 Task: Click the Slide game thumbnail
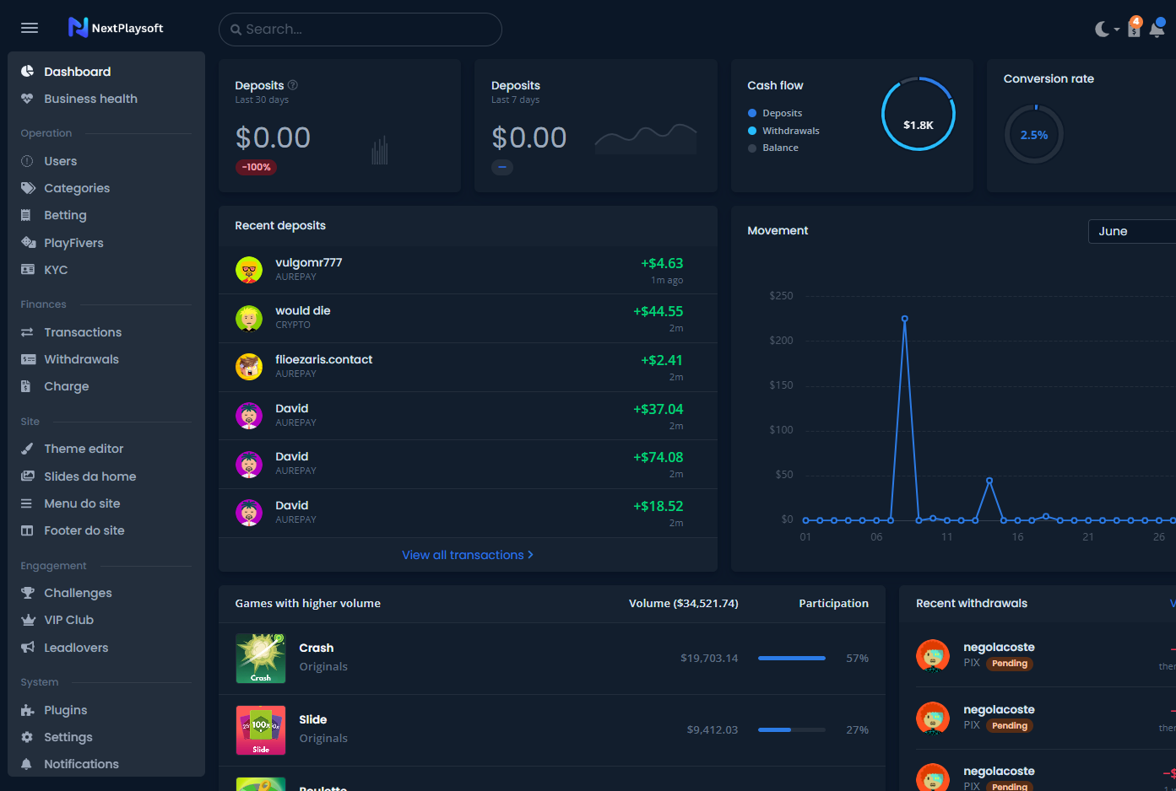261,730
